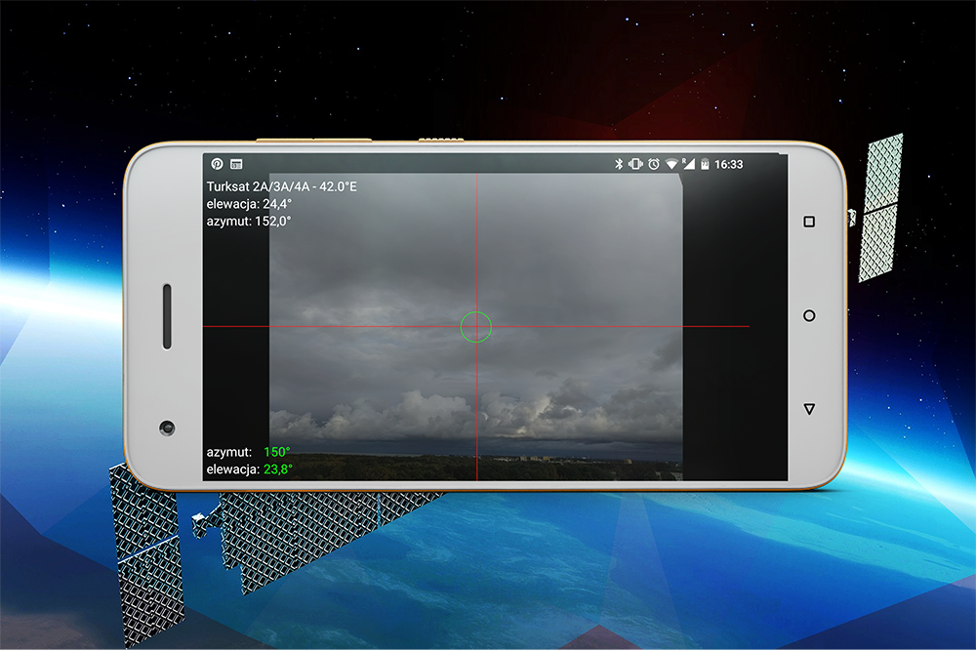Tap the Bluetooth status icon
The image size is (976, 651).
619,164
